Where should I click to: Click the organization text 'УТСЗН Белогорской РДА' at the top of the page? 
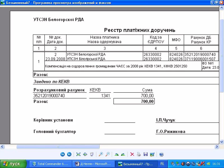pos(59,20)
